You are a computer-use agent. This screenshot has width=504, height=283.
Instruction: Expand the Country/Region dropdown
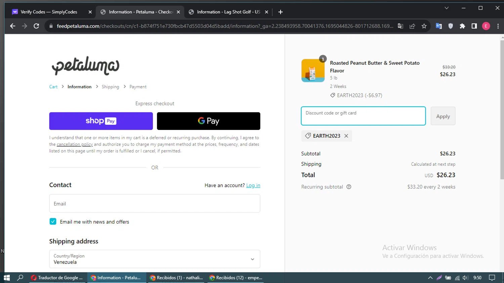155,259
